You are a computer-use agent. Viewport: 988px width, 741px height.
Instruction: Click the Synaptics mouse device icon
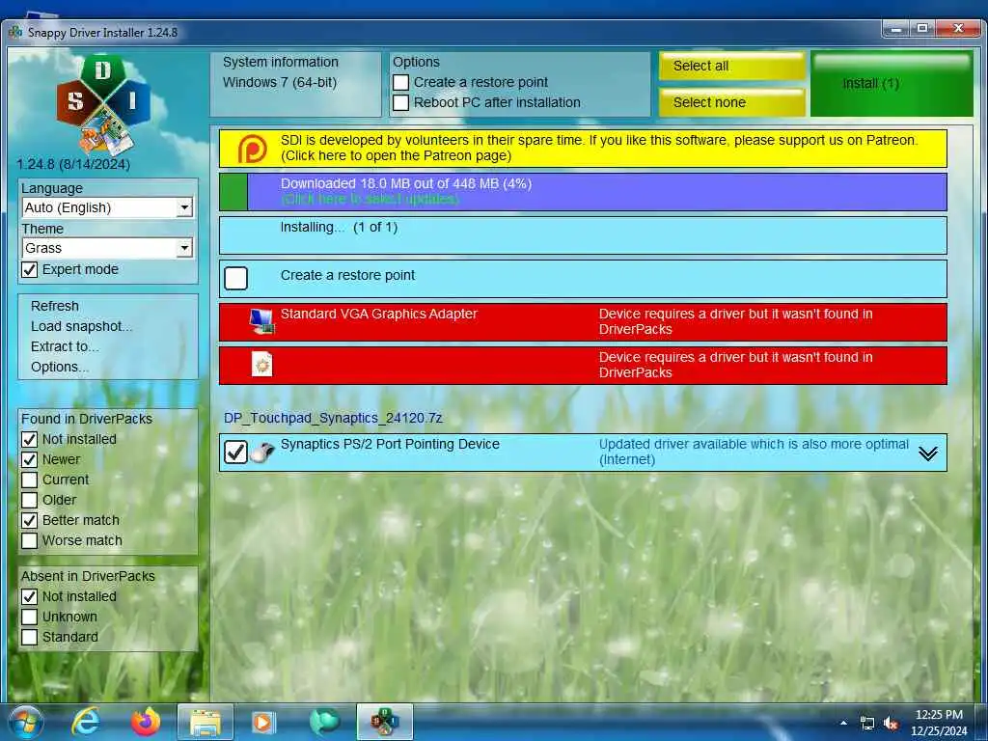262,452
